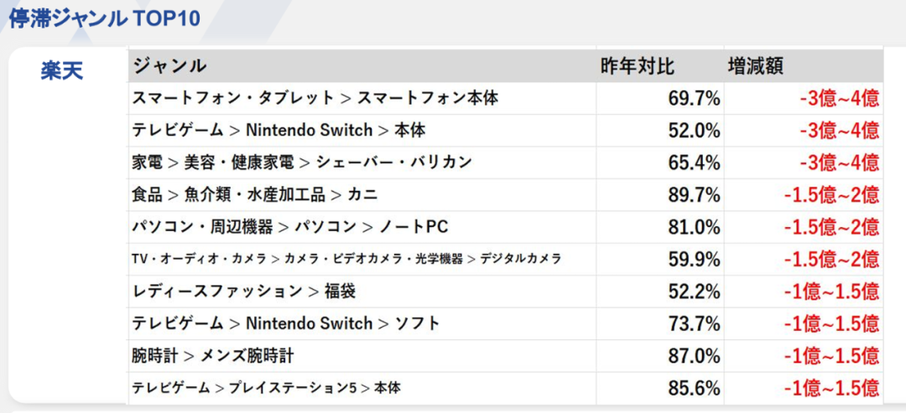Screen dimensions: 906x413
Task: Select the 87.0% value cell
Action: tap(694, 356)
